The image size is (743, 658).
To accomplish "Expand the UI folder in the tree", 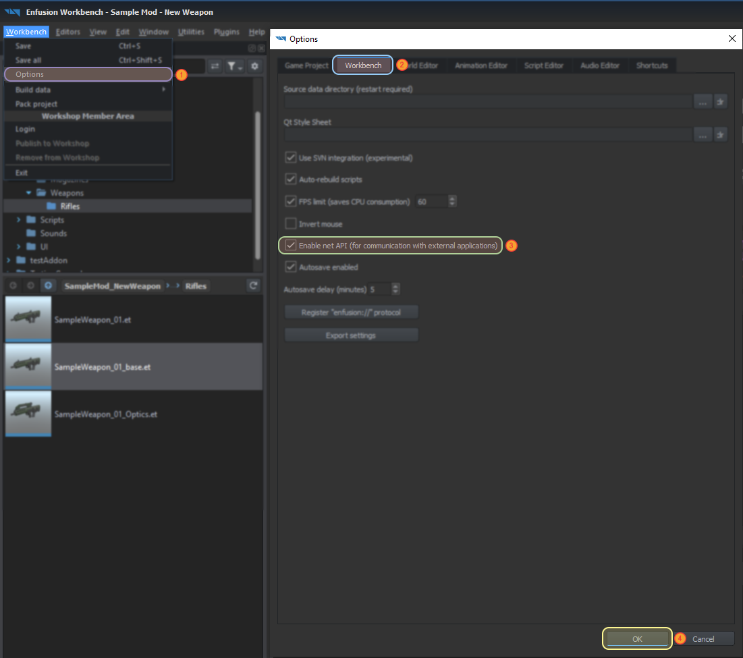I will click(18, 246).
